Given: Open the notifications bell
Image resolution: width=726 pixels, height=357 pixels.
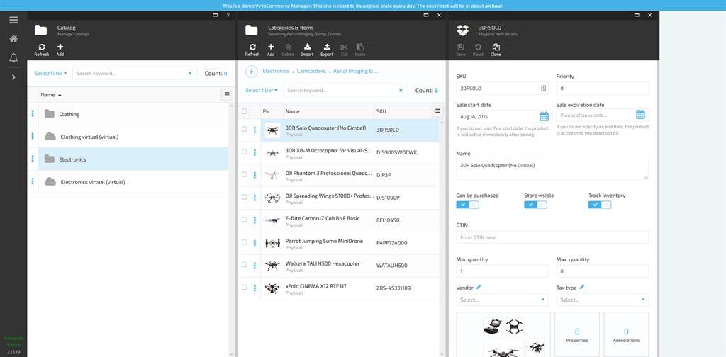Looking at the screenshot, I should (13, 58).
